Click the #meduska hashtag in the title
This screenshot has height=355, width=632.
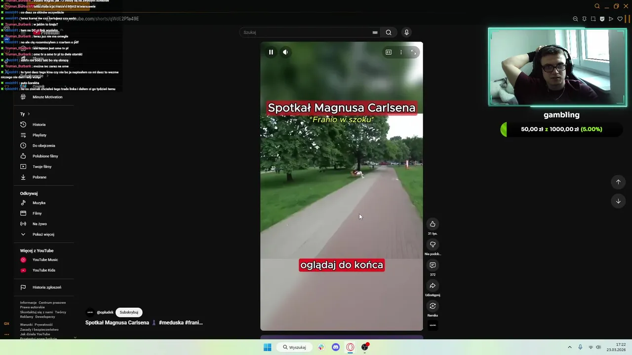click(x=171, y=322)
